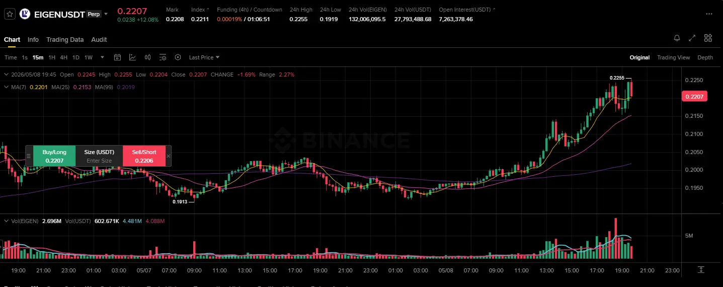The width and height of the screenshot is (723, 287).
Task: Click the 0.2255 high price marker
Action: [x=617, y=78]
